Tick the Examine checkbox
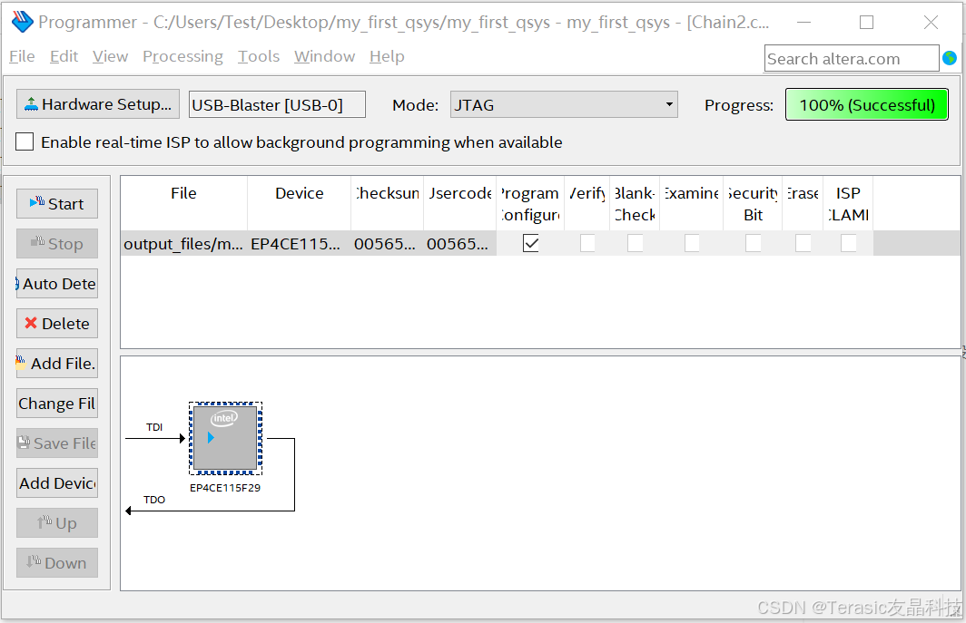Viewport: 966px width, 623px height. pyautogui.click(x=692, y=243)
